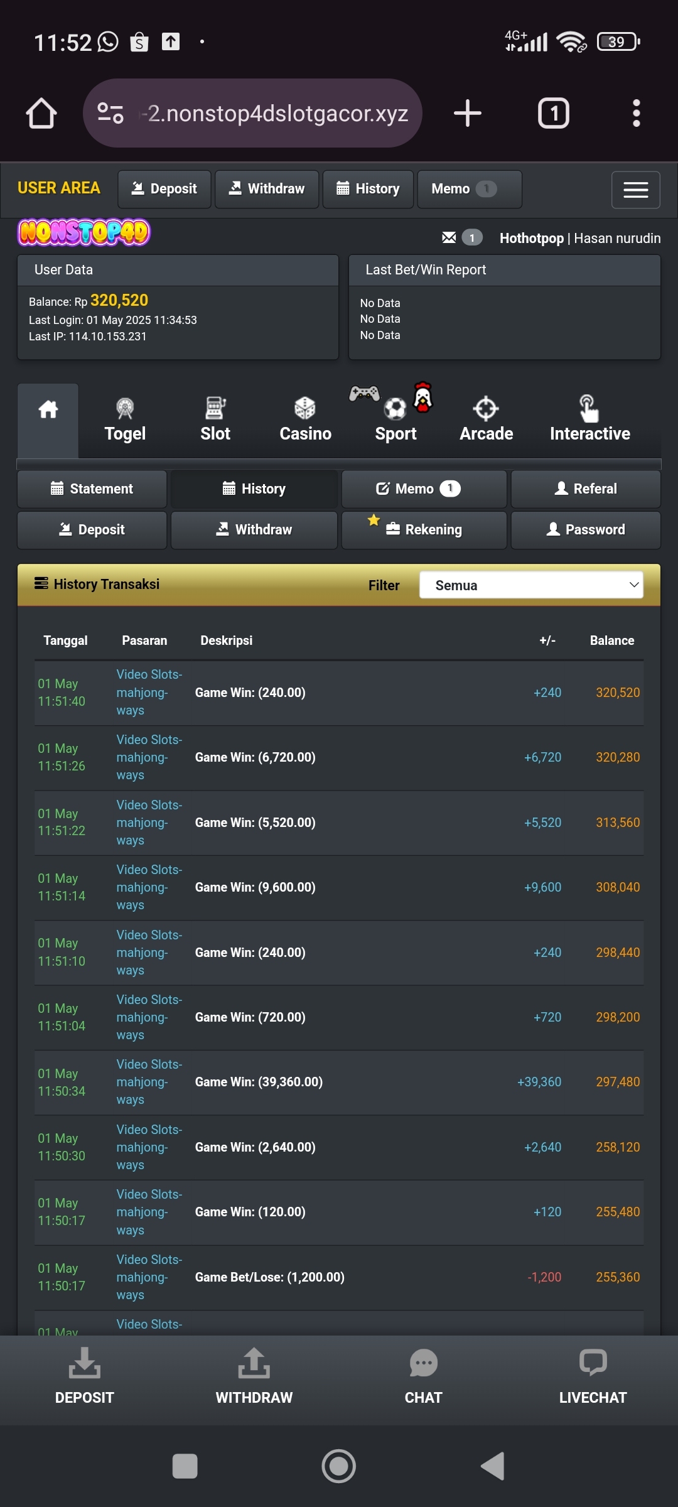This screenshot has height=1507, width=678.
Task: Click the Statement button
Action: pos(92,489)
